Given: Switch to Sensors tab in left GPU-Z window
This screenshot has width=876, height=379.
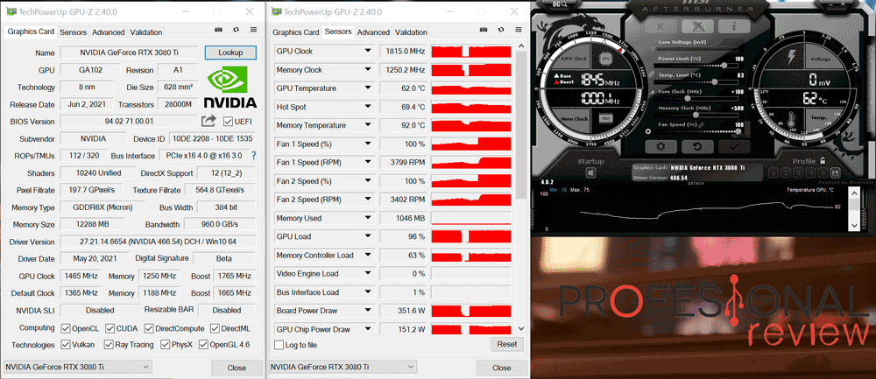Looking at the screenshot, I should click(74, 32).
